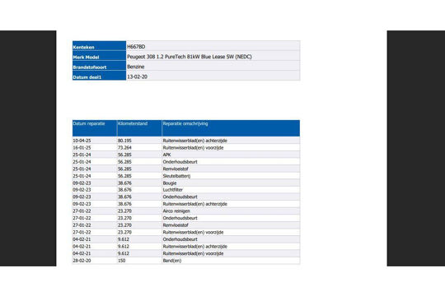Image resolution: width=445 pixels, height=296 pixels.
Task: Select the Merk Model header cell
Action: coord(99,56)
